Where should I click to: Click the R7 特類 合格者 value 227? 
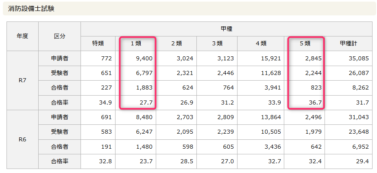(x=105, y=88)
